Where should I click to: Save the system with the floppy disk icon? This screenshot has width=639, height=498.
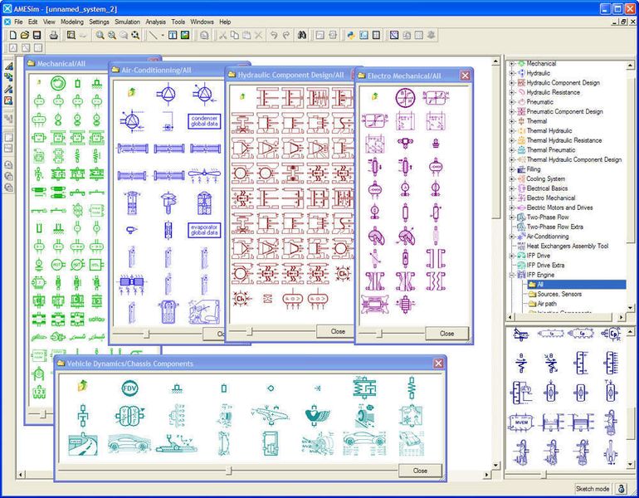37,35
